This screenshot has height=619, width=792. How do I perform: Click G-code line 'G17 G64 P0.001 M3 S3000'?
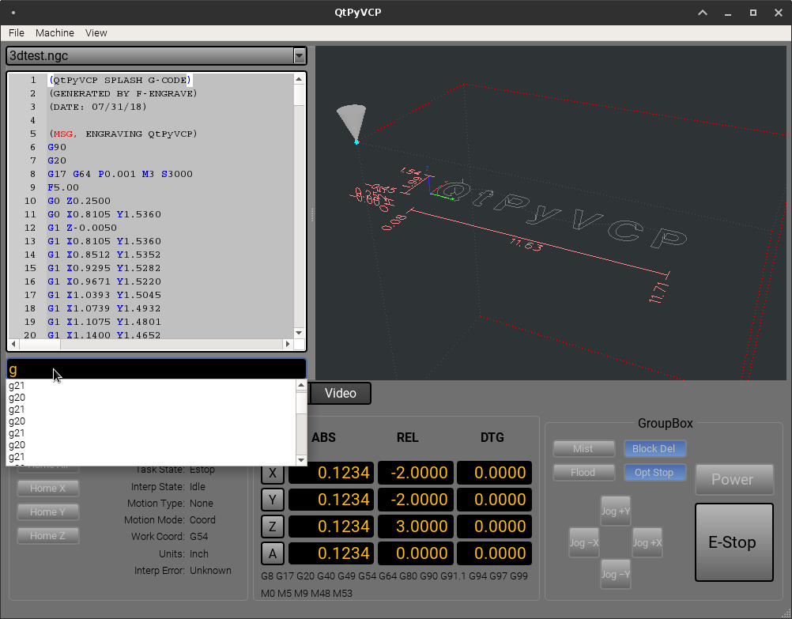coord(120,174)
